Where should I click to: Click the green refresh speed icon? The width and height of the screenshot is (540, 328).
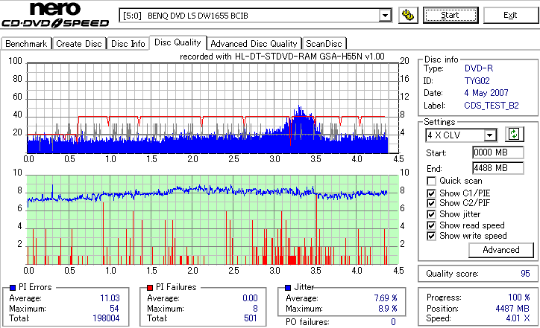(x=514, y=135)
